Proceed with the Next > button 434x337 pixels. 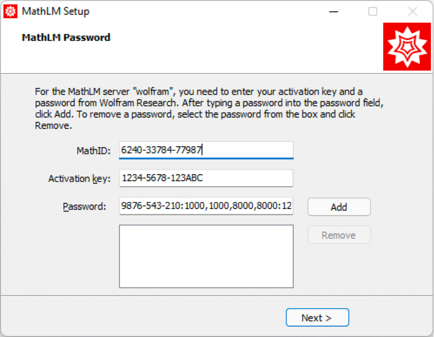click(x=317, y=318)
